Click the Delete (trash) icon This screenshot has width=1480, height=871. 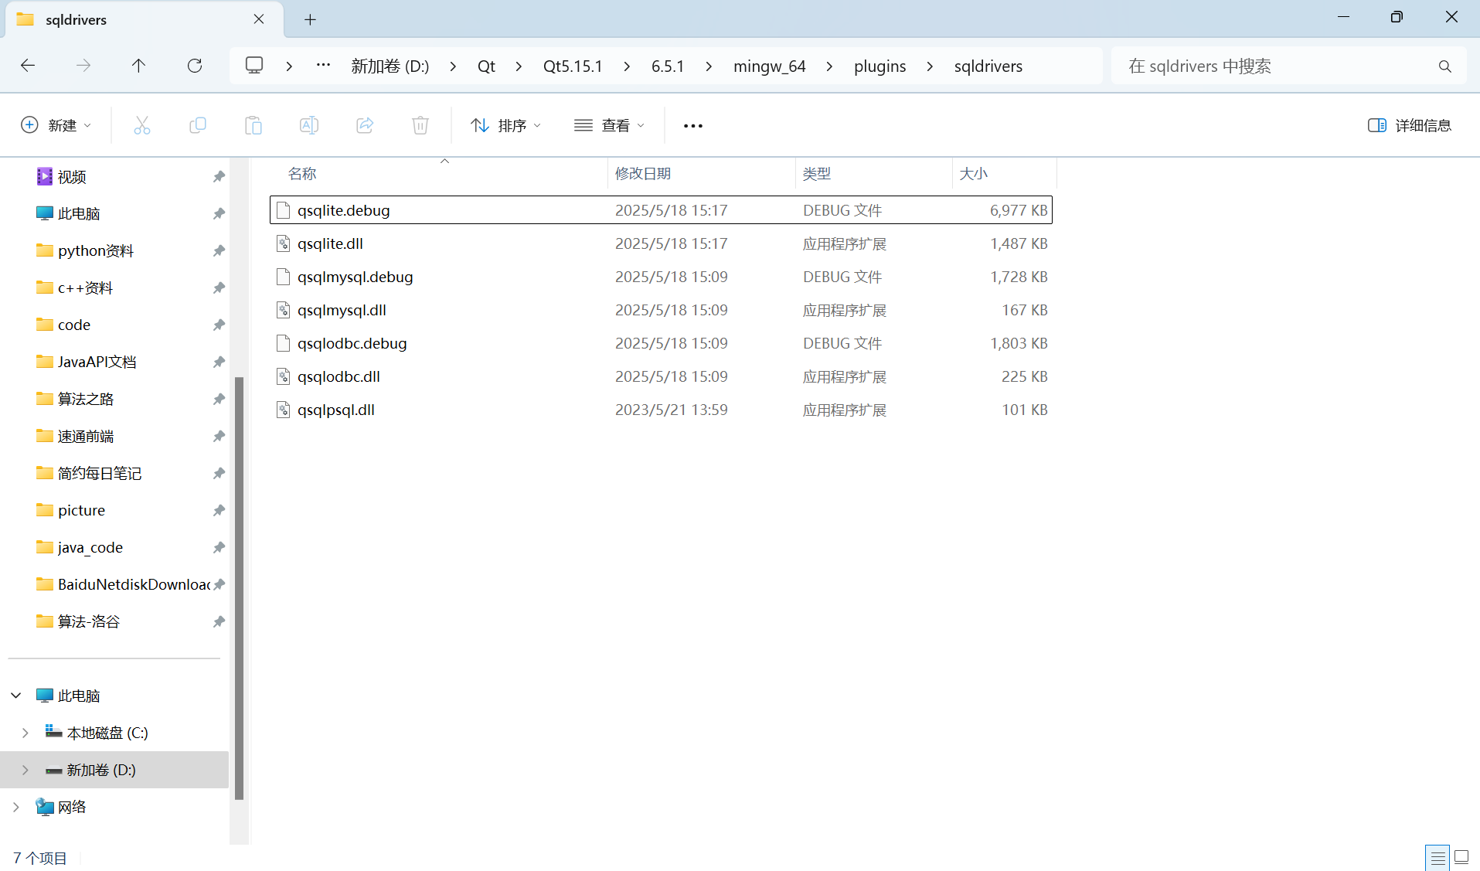point(420,124)
